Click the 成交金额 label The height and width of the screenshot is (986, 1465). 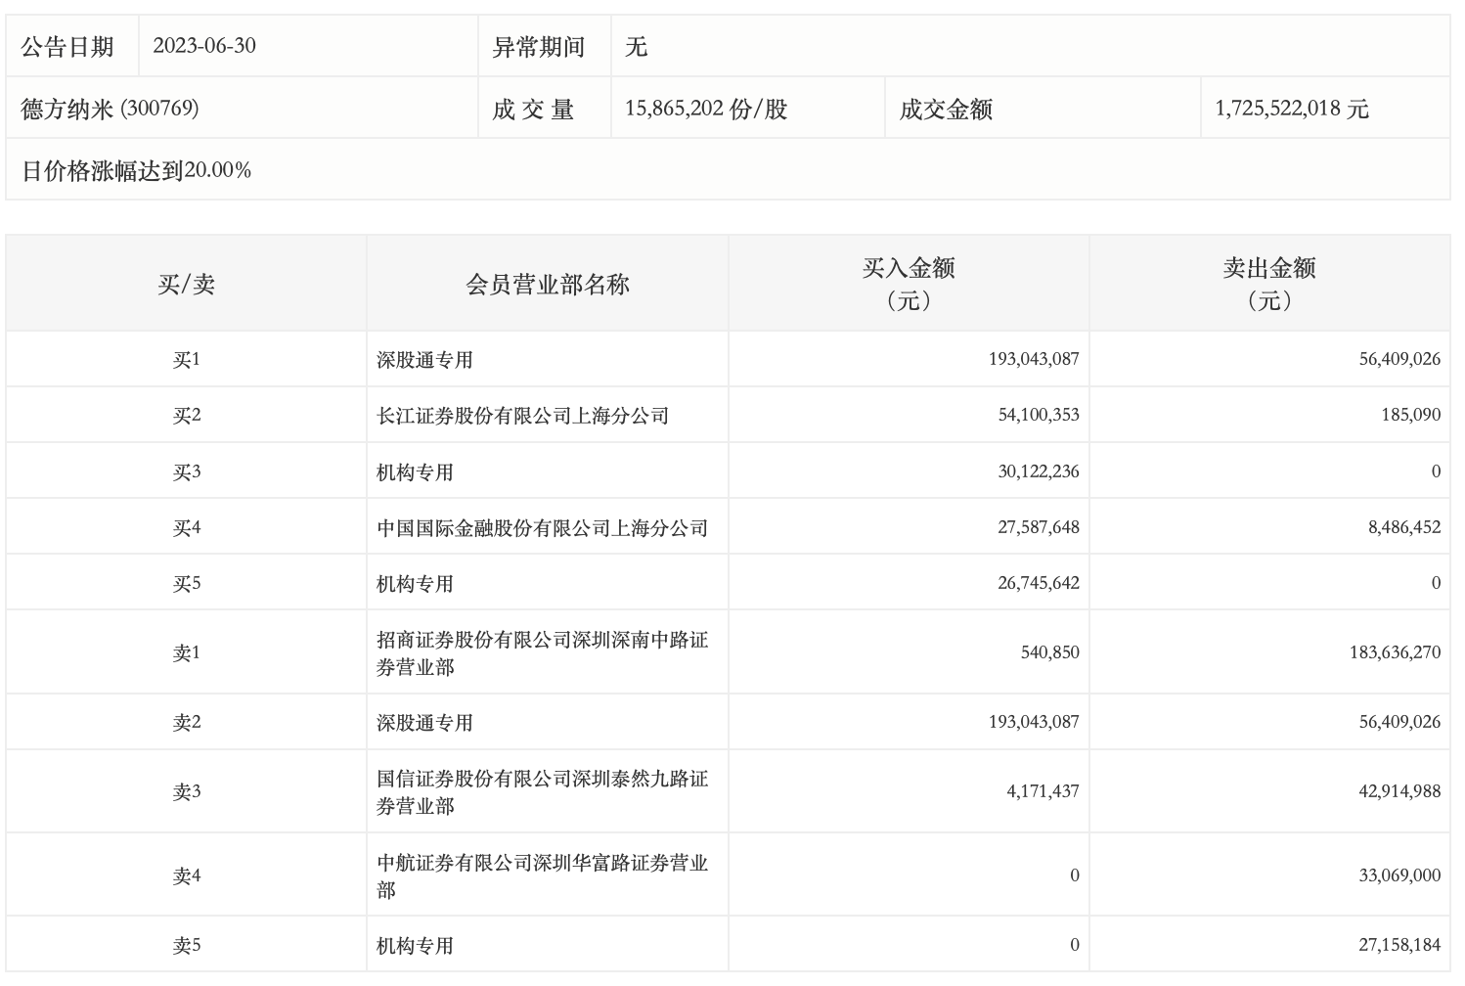(x=946, y=109)
